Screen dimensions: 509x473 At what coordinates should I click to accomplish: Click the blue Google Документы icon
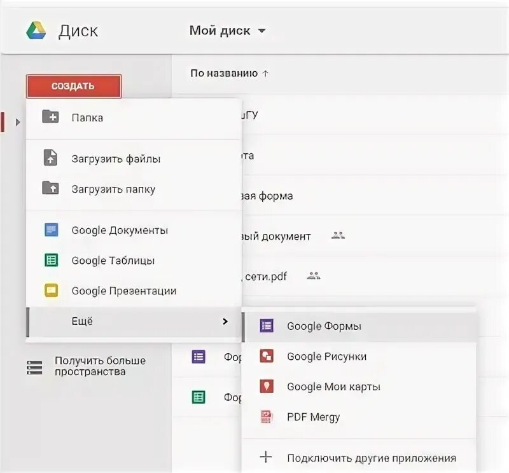tap(52, 230)
